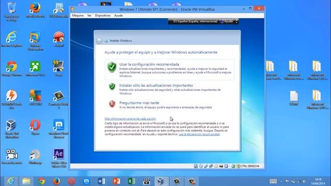Click the Back arrow in Instalar Windows
The width and height of the screenshot is (331, 186).
(99, 41)
